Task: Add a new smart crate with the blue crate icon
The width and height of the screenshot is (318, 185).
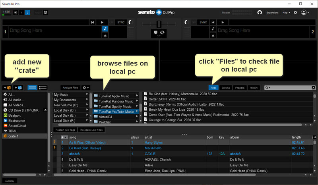Action: [x=18, y=88]
